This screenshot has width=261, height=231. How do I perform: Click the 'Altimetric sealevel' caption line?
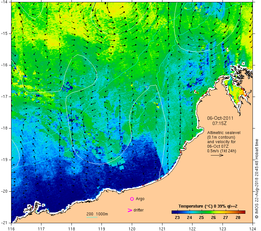point(224,133)
